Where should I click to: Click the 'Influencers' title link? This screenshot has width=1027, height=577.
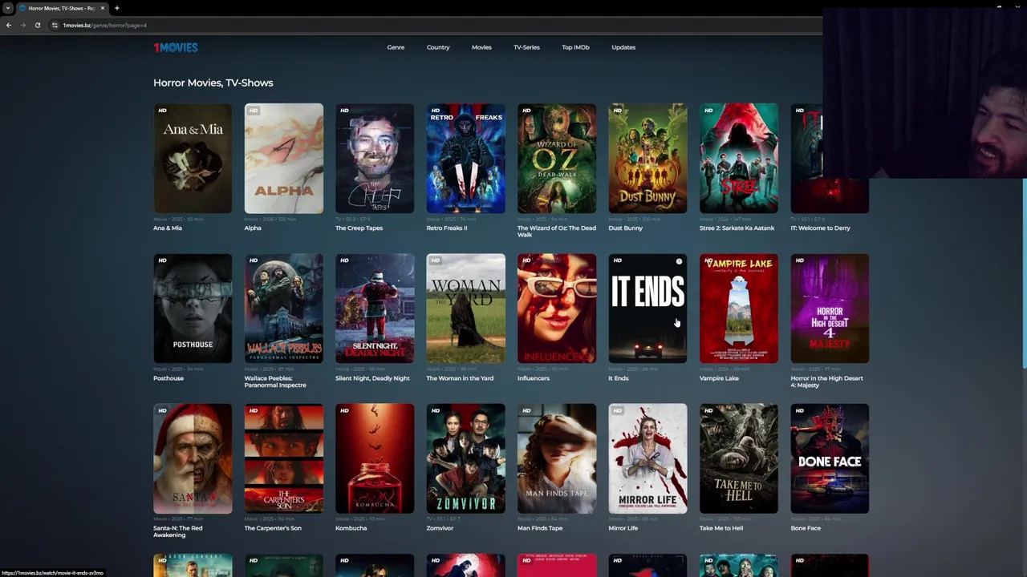(x=534, y=378)
